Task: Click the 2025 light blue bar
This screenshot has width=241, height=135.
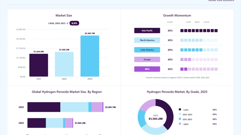Action: 64,64
